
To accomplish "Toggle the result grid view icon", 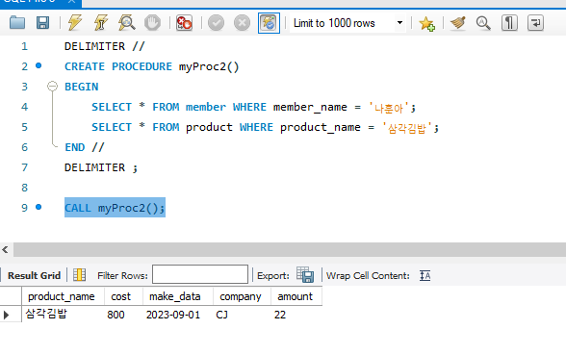I will point(79,275).
